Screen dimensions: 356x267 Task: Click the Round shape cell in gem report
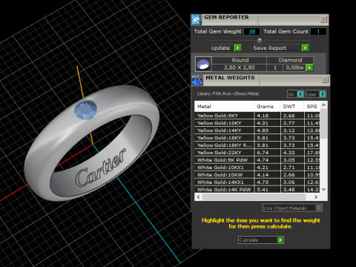pyautogui.click(x=240, y=60)
